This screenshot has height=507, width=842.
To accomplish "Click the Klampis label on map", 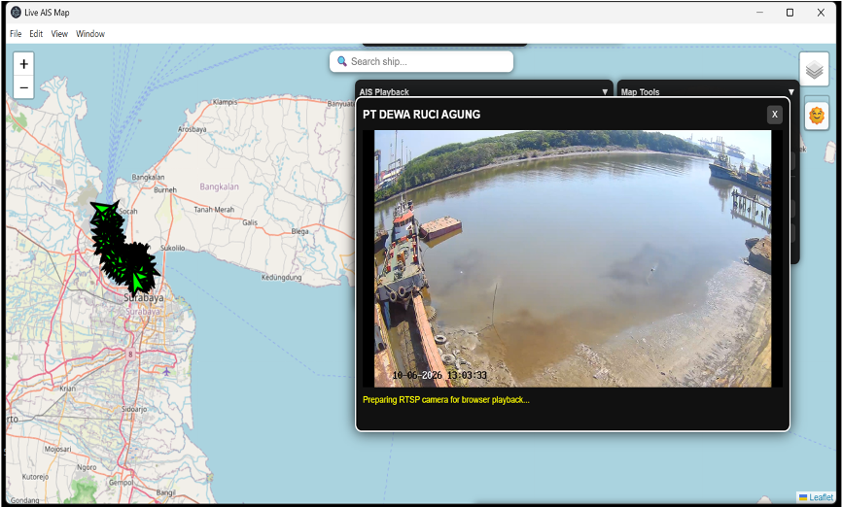I will pyautogui.click(x=225, y=102).
